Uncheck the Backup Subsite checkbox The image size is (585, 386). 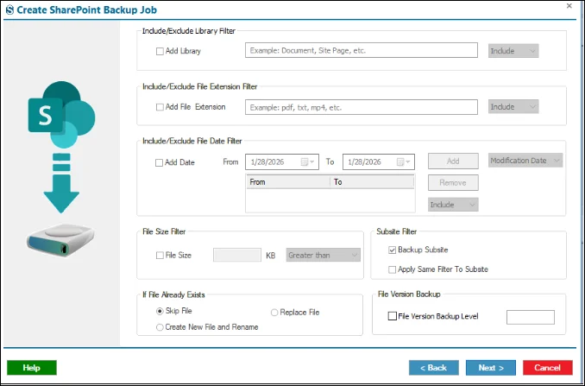[392, 250]
